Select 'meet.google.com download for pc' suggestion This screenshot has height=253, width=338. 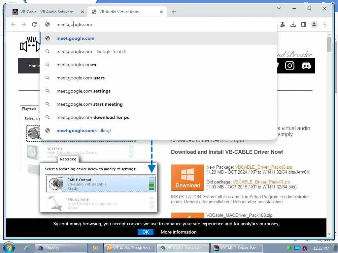[158, 117]
